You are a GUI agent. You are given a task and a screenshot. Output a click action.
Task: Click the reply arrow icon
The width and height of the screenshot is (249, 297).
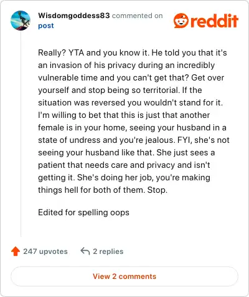click(x=85, y=251)
